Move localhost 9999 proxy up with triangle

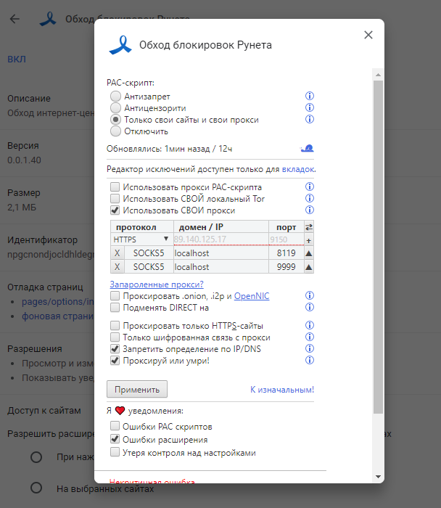(309, 267)
